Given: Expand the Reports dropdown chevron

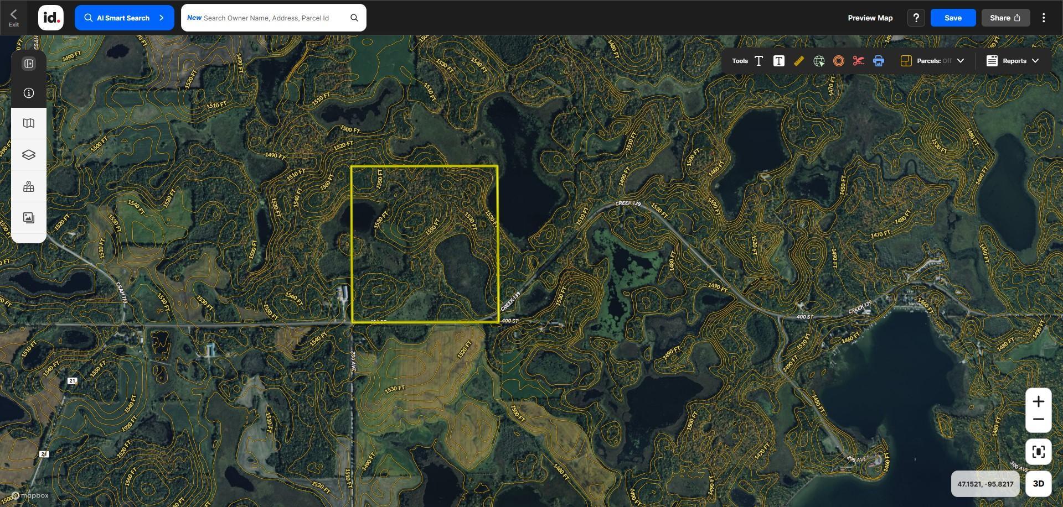Looking at the screenshot, I should click(1035, 61).
